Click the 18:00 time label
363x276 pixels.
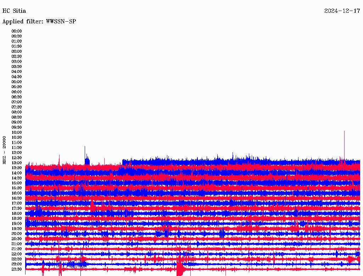pos(17,214)
